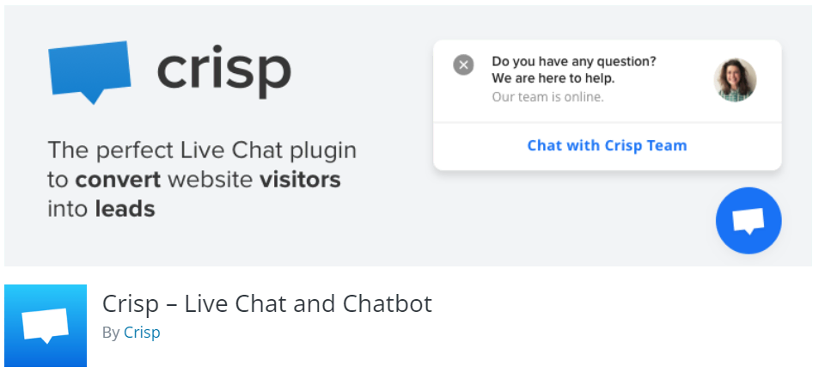The image size is (819, 373).
Task: Click the bold word convert
Action: click(118, 180)
